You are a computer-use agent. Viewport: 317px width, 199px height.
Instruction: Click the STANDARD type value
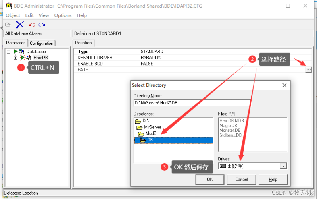152,52
